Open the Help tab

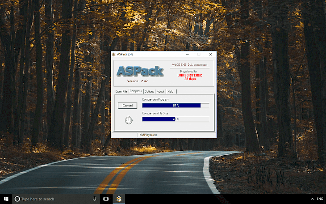pyautogui.click(x=171, y=91)
